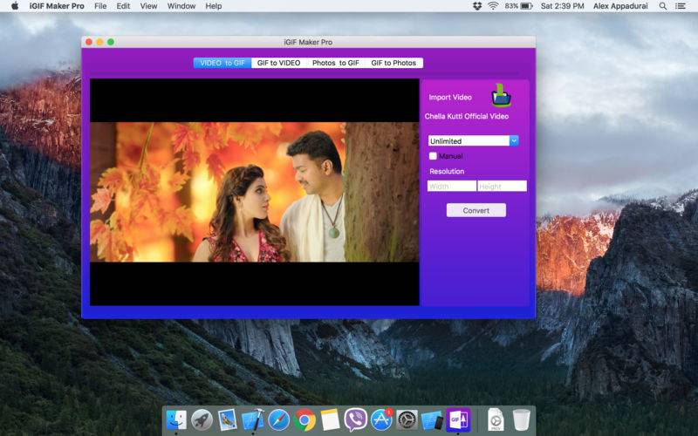Open iGIF Maker Pro application menu

pos(57,6)
